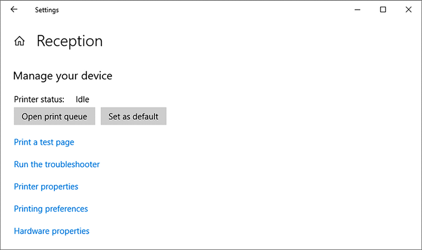
Task: Open Printing preferences
Action: pyautogui.click(x=51, y=209)
